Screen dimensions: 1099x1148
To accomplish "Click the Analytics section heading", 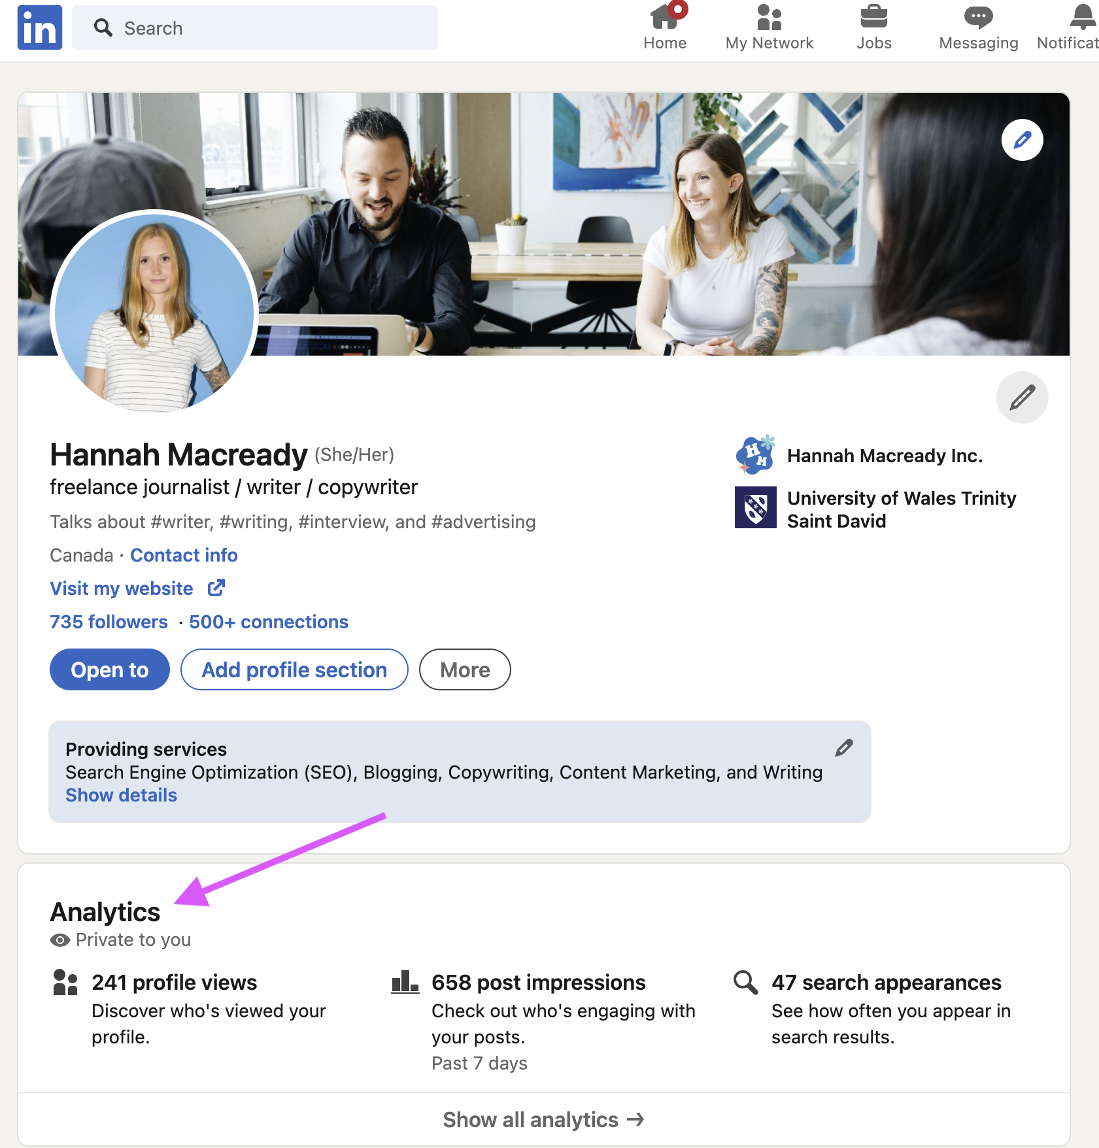I will point(105,912).
